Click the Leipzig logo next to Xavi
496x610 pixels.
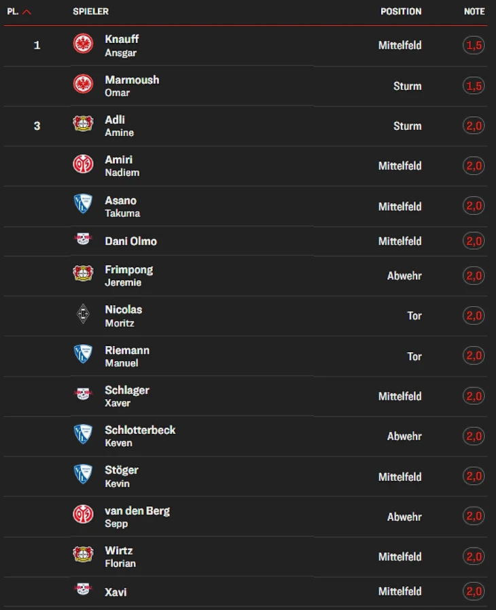pos(83,589)
